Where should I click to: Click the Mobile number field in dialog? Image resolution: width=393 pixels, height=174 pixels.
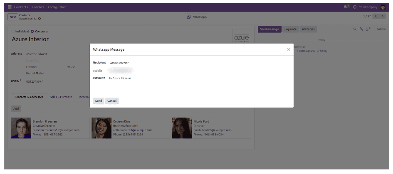click(120, 71)
